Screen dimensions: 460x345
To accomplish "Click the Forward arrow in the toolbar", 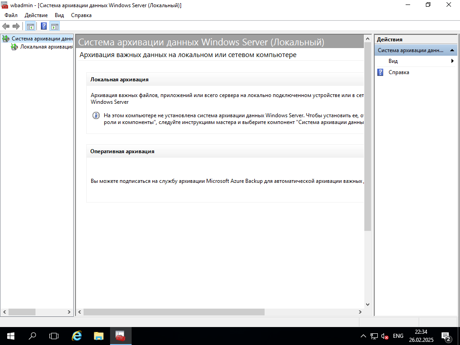I will pyautogui.click(x=16, y=26).
